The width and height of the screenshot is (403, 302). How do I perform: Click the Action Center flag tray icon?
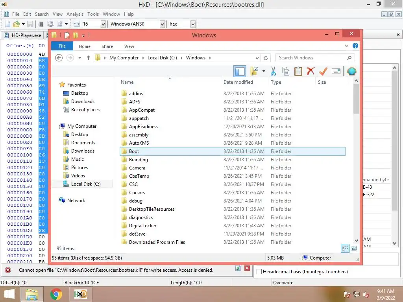[x=347, y=294]
